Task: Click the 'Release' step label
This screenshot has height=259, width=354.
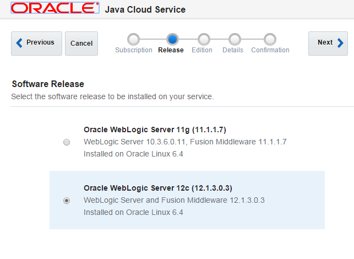Action: click(171, 50)
